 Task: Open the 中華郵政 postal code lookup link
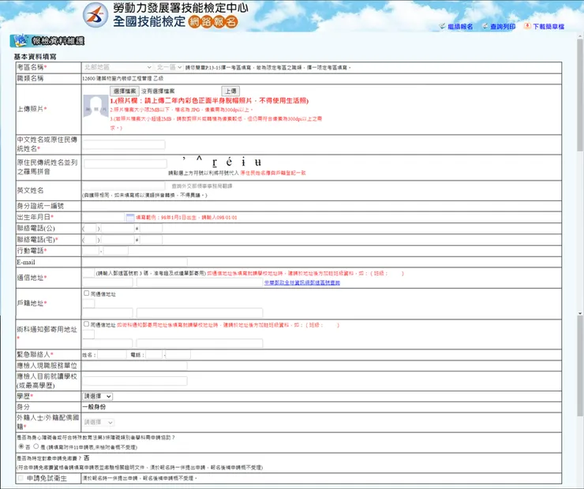click(x=302, y=283)
